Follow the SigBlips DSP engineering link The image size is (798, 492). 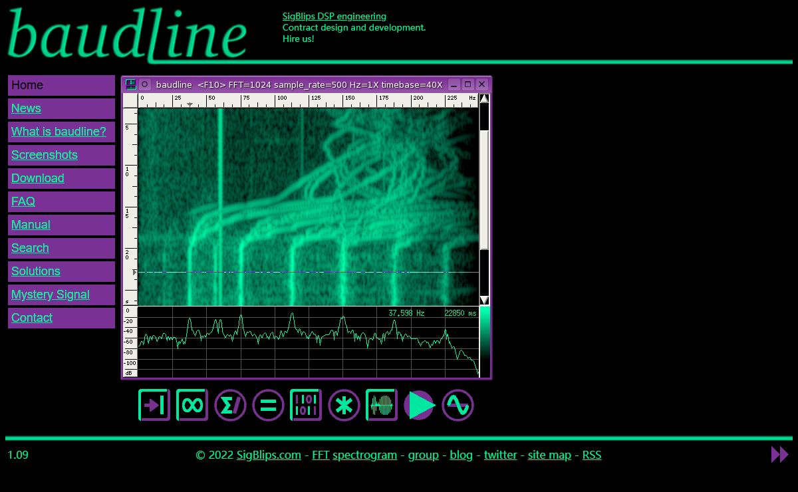[334, 16]
